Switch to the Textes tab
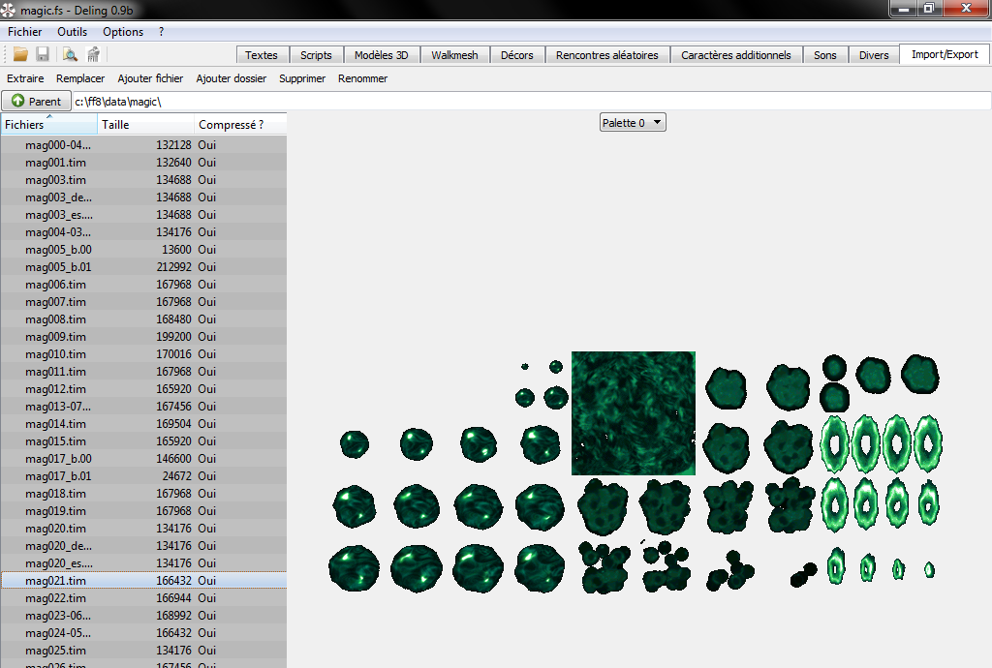This screenshot has width=992, height=668. [x=262, y=55]
